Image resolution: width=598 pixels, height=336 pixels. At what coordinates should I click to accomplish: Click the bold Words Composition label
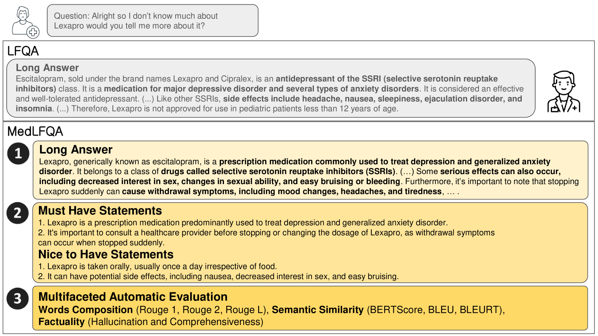[x=86, y=310]
